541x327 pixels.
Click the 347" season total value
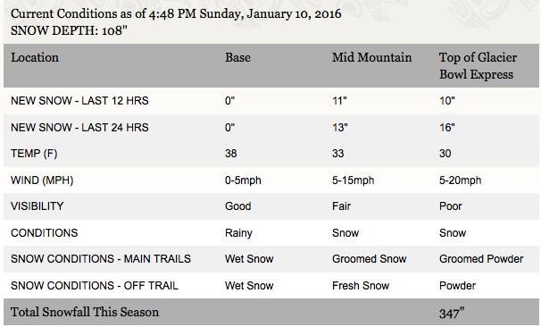[x=452, y=314]
